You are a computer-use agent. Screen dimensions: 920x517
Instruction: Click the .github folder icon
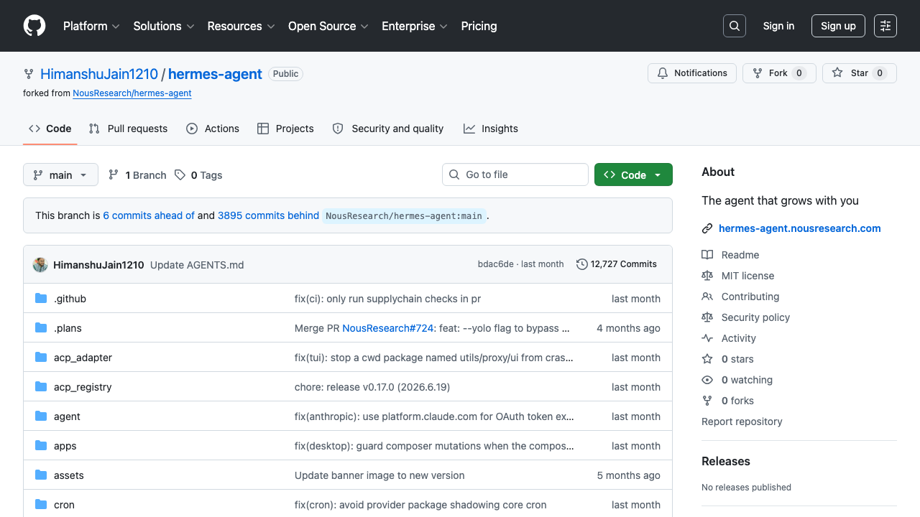[x=41, y=299]
